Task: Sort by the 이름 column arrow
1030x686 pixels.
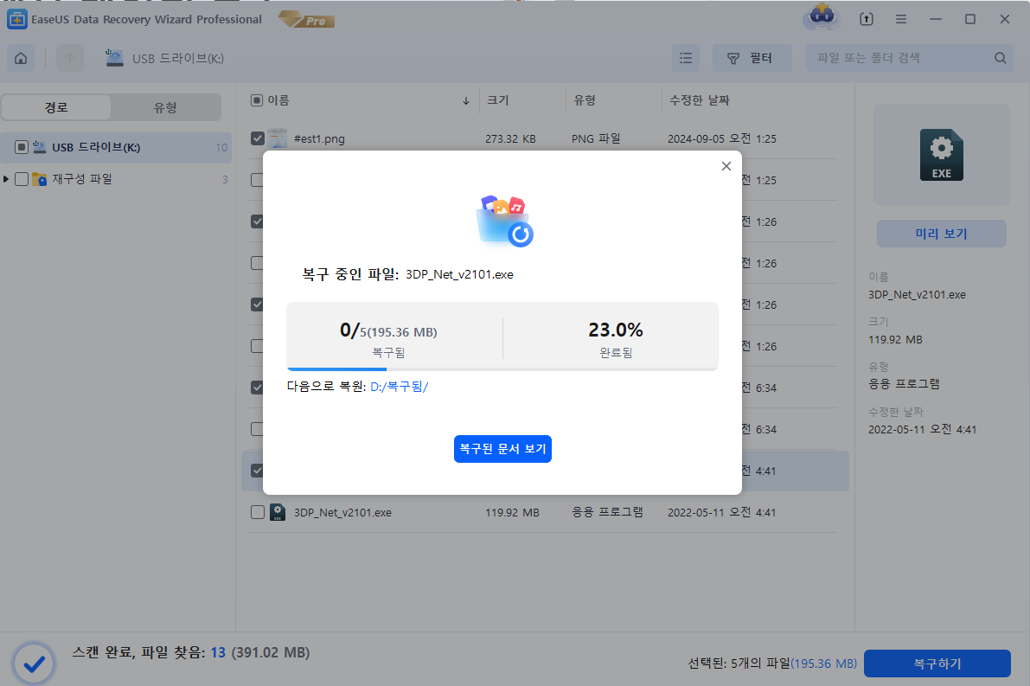Action: pos(466,100)
